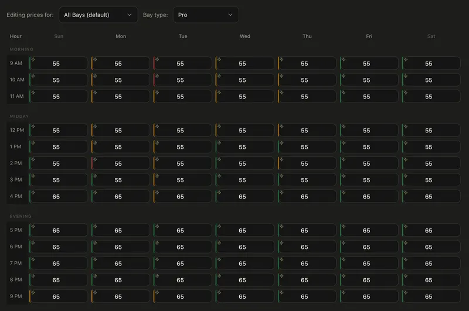Click the sparkle icon in Monday 6 PM cell
The height and width of the screenshot is (311, 469).
click(95, 242)
